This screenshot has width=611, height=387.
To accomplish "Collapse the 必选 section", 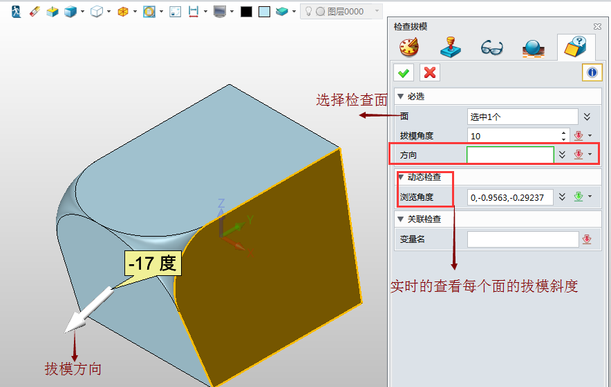I will tap(400, 96).
